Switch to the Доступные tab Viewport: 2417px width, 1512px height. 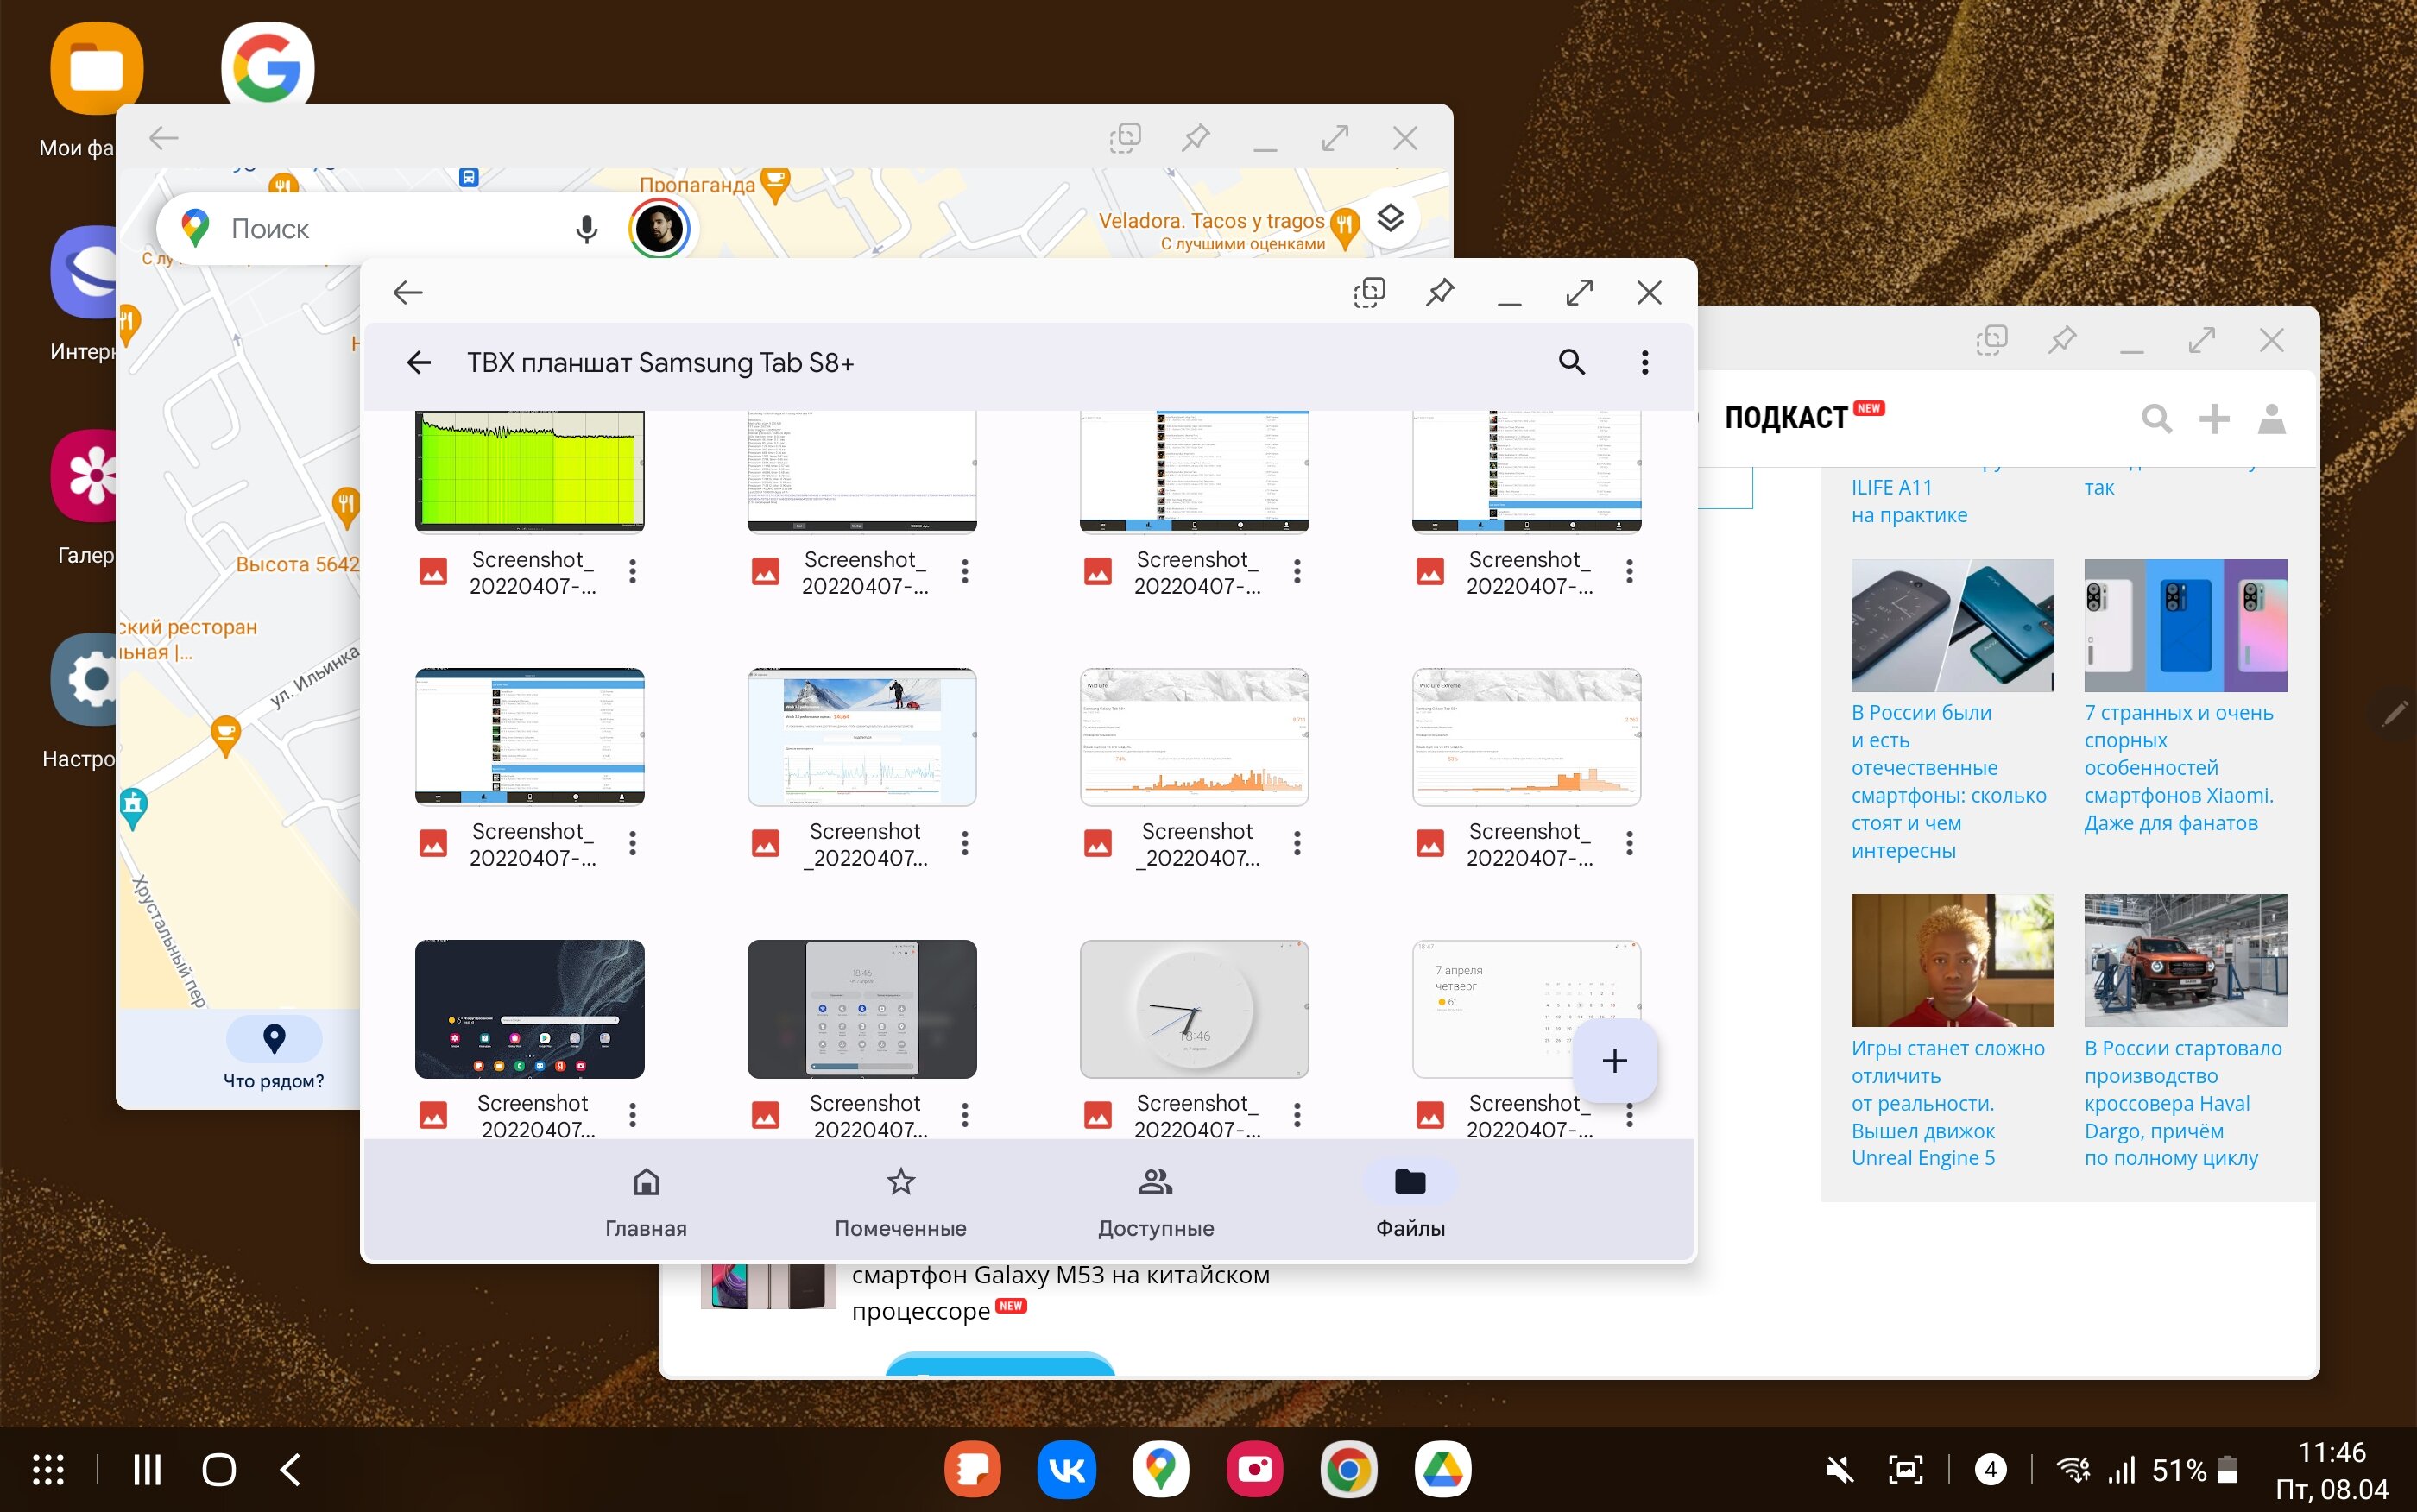pos(1155,1201)
